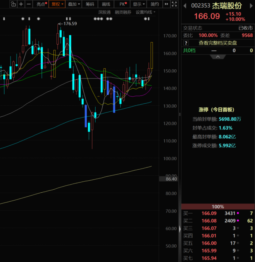Zoom in with the plus icon

[21, 4]
